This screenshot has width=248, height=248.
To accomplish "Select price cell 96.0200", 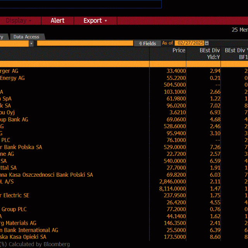I will coord(176,105).
